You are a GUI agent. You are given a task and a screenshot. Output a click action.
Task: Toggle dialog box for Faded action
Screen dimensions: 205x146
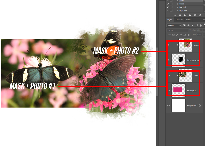pyautogui.click(x=171, y=4)
